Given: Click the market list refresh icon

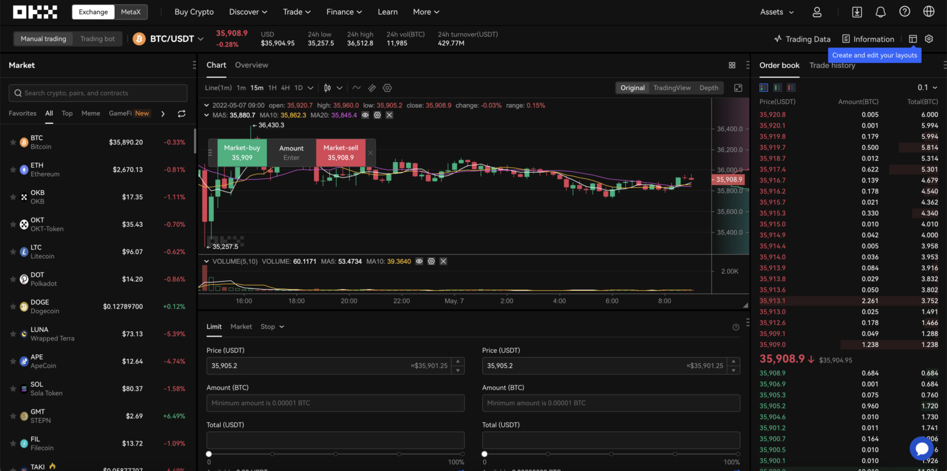Looking at the screenshot, I should (x=181, y=113).
